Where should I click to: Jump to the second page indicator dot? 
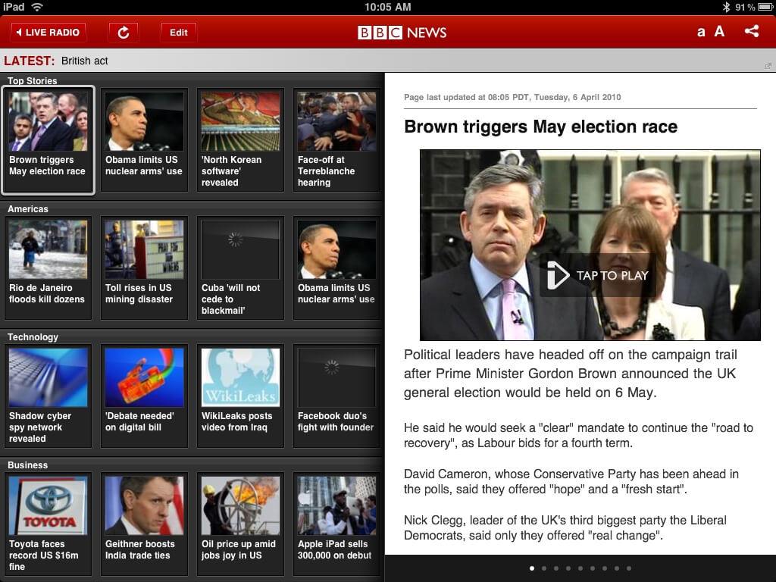(544, 568)
